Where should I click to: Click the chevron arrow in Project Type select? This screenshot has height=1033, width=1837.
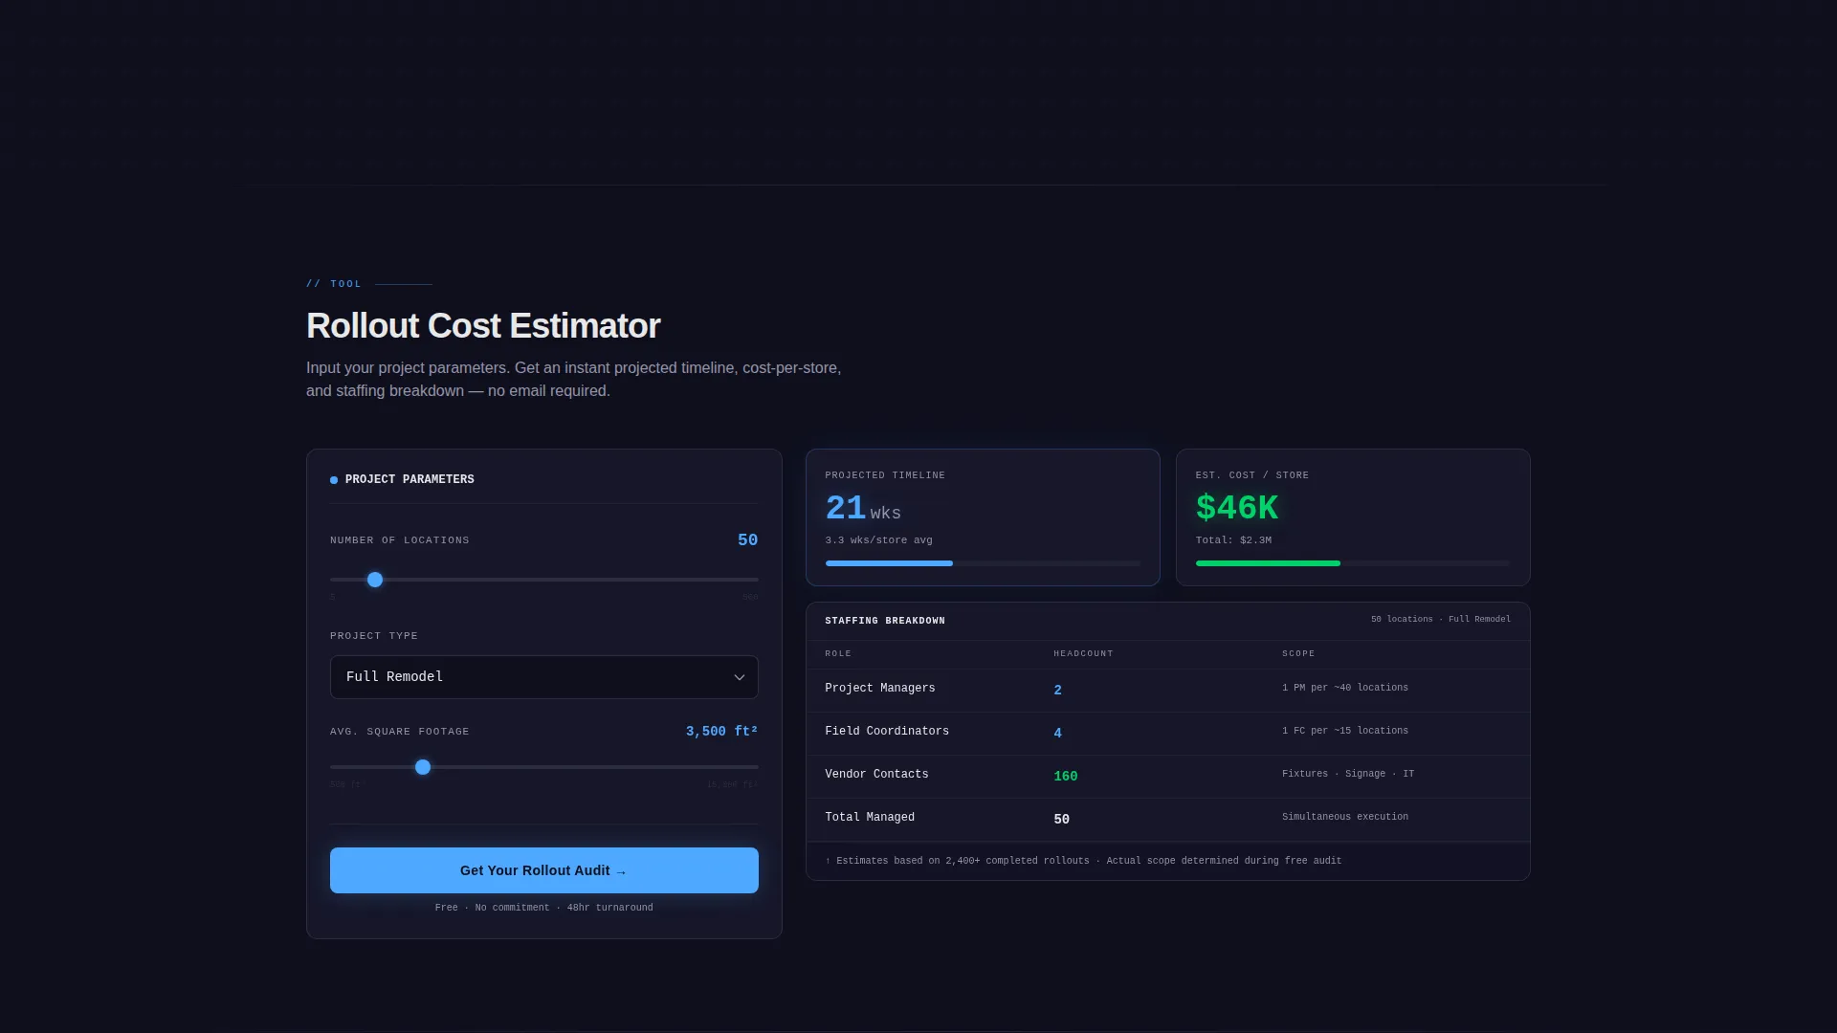tap(740, 677)
